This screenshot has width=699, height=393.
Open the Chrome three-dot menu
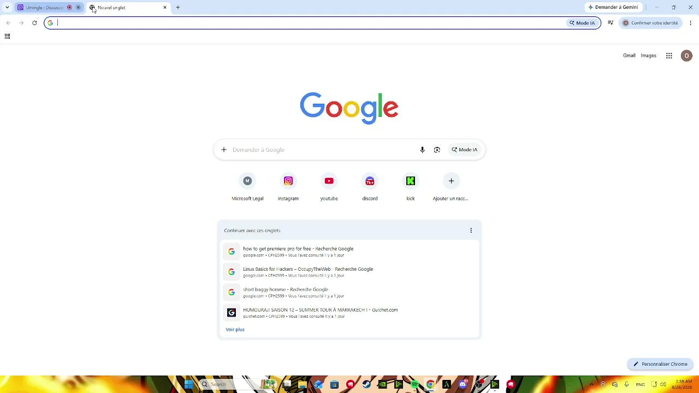pyautogui.click(x=691, y=23)
